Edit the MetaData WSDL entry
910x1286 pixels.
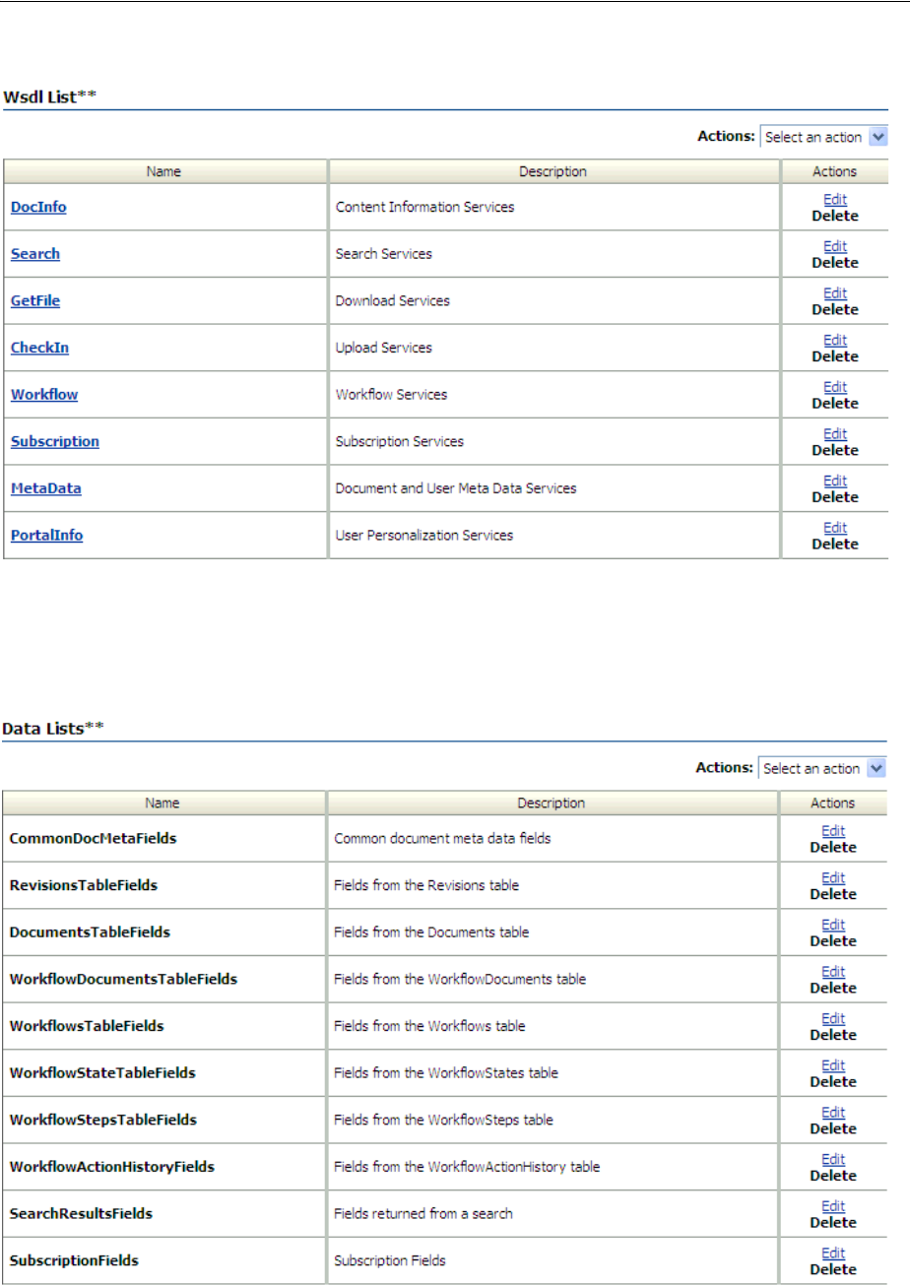click(835, 481)
